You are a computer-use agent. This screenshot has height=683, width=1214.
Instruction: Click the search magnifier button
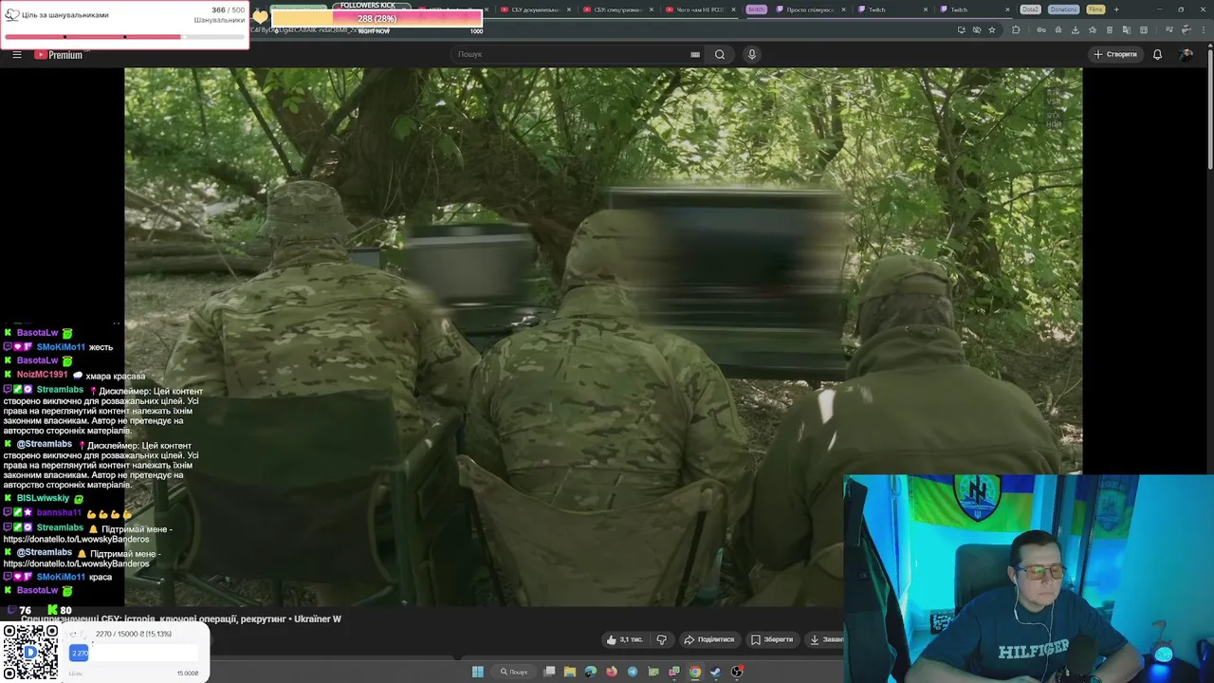(720, 54)
